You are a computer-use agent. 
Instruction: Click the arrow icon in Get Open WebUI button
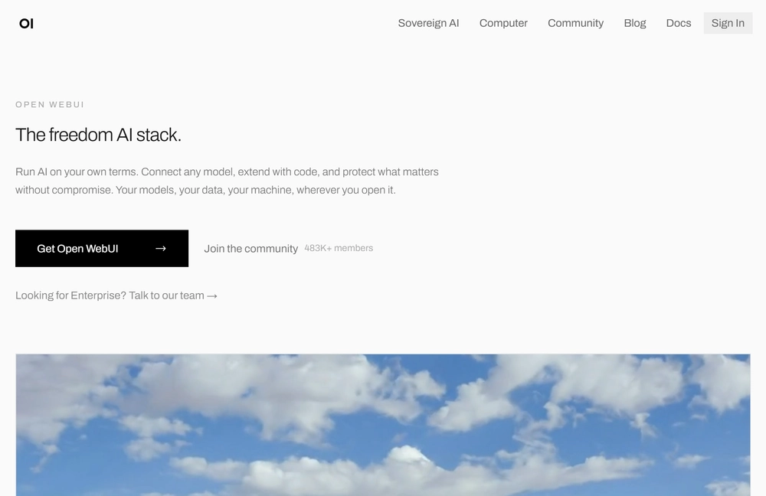[x=161, y=249]
